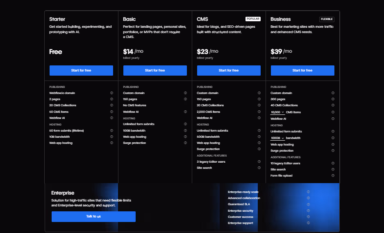Click info icon for Basic 150 pages
384x233 pixels.
pyautogui.click(x=185, y=99)
